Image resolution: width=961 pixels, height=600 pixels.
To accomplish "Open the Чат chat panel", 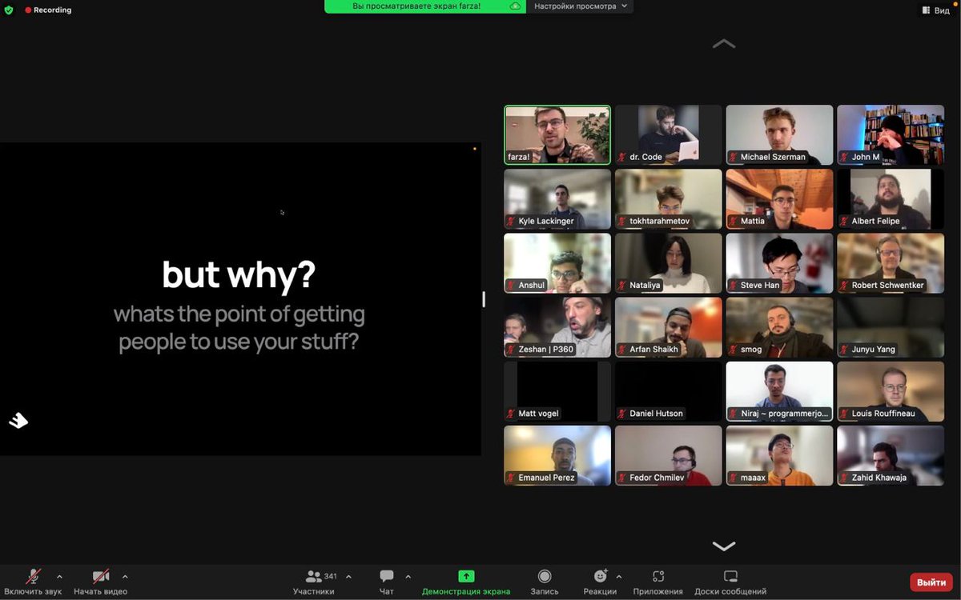I will click(387, 582).
